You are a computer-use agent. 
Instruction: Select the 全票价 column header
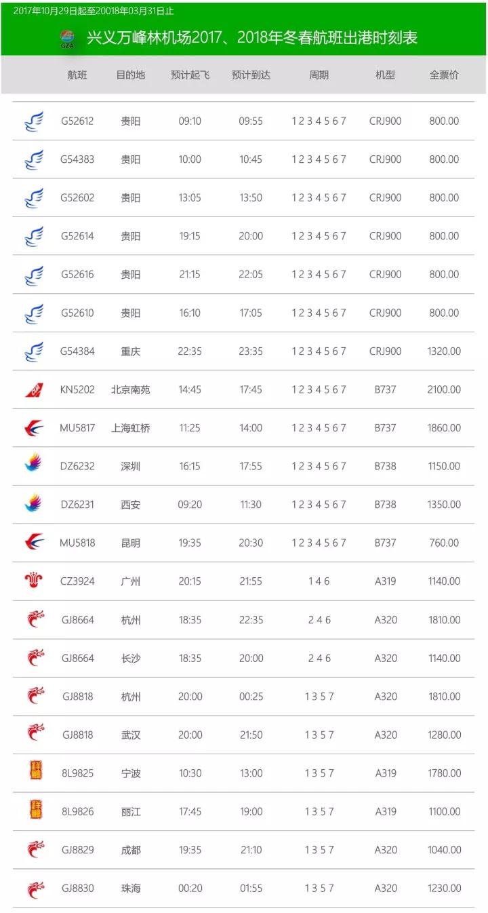pyautogui.click(x=444, y=75)
